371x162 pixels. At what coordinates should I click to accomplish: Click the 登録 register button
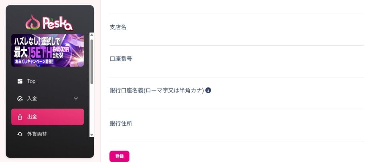[x=119, y=156]
